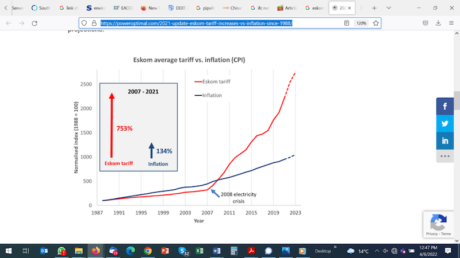This screenshot has height=258, width=460.
Task: Bookmark this page with the star icon
Action: point(376,23)
